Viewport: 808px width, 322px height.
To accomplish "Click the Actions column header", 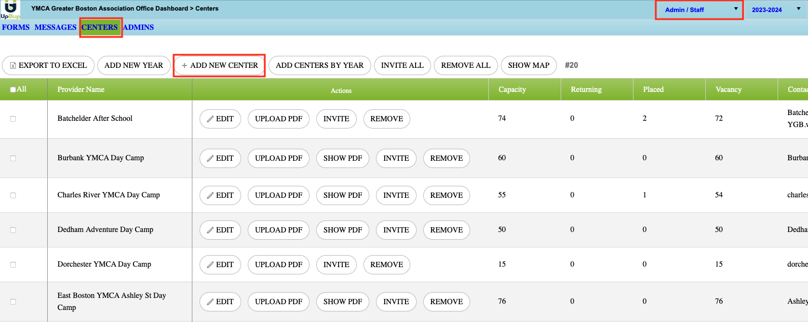I will tap(341, 90).
